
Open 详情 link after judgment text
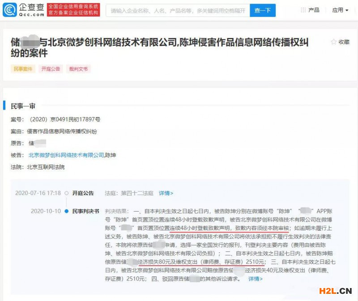pos(256,279)
